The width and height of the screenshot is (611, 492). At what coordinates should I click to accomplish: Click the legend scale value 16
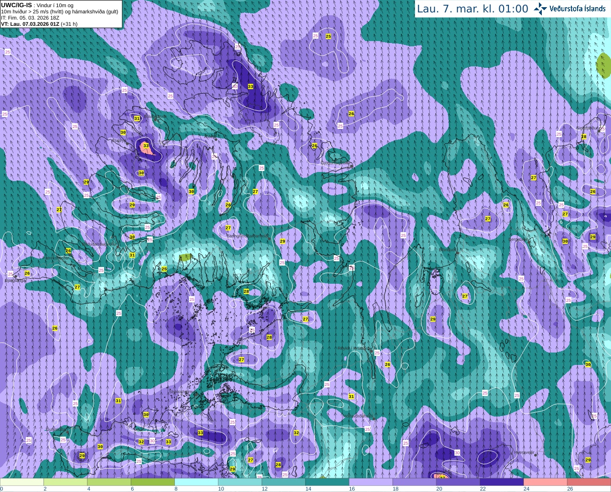[x=352, y=489]
